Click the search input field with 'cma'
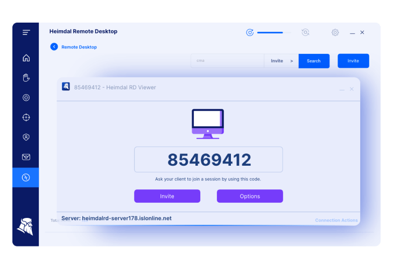The width and height of the screenshot is (393, 269). (227, 61)
